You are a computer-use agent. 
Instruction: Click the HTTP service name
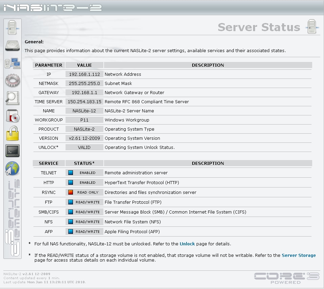pyautogui.click(x=49, y=182)
